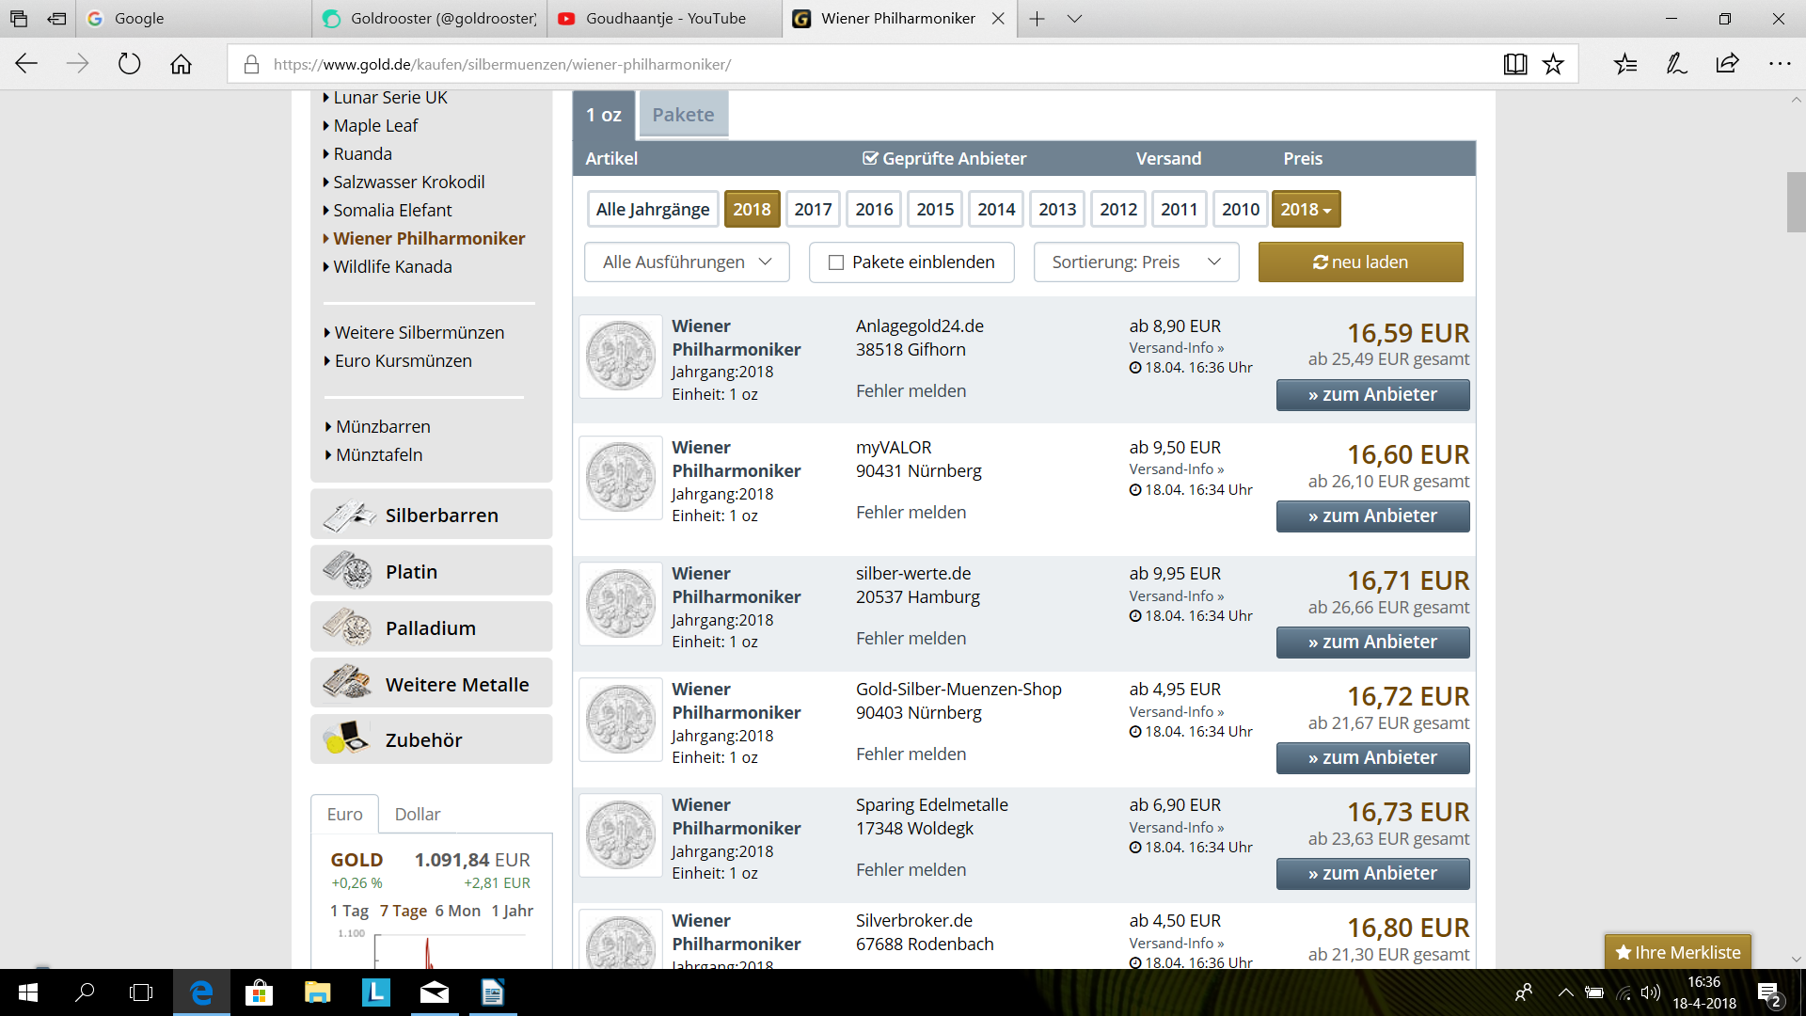Expand the Alle Ausführungen dropdown

(x=687, y=262)
